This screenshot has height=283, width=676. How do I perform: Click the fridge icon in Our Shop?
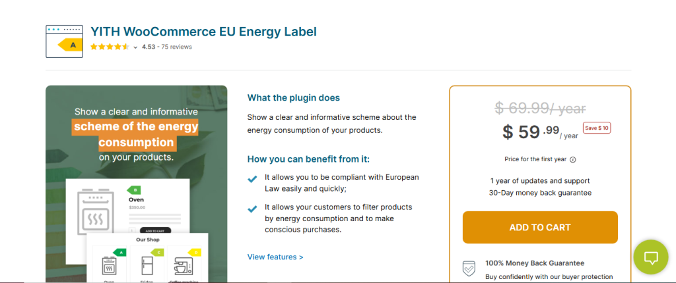pos(147,266)
